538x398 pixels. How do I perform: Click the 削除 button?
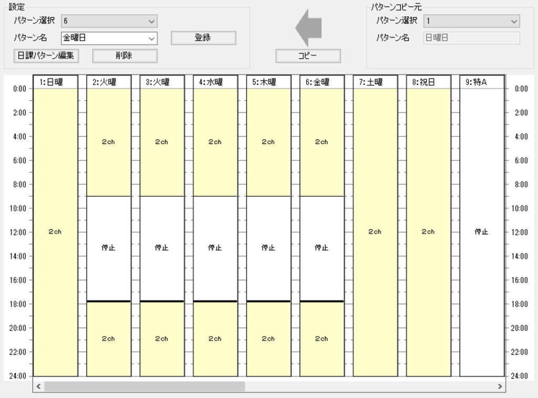(x=125, y=56)
